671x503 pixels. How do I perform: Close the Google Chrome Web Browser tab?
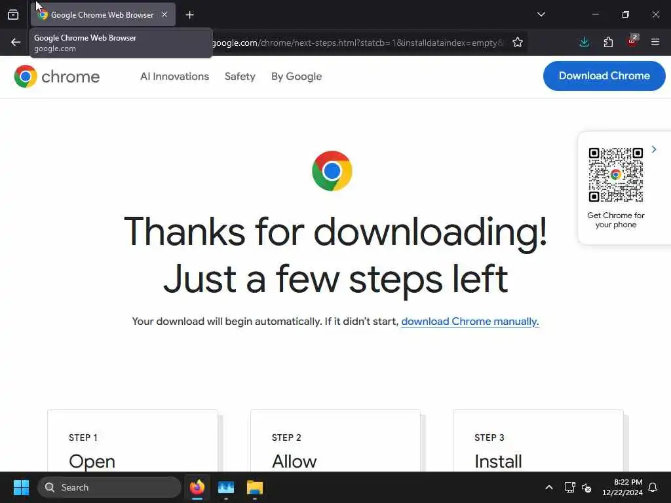click(x=164, y=14)
